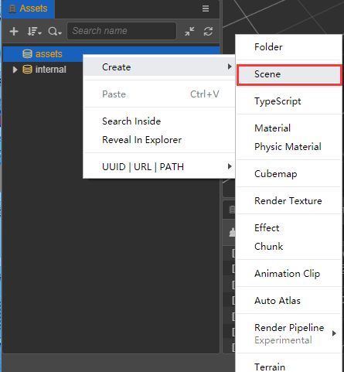
Task: Open the Assets panel hamburger menu
Action: click(206, 9)
